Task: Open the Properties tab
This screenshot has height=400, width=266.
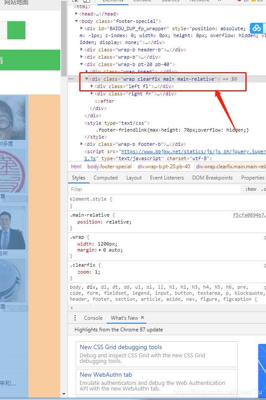Action: point(253,178)
